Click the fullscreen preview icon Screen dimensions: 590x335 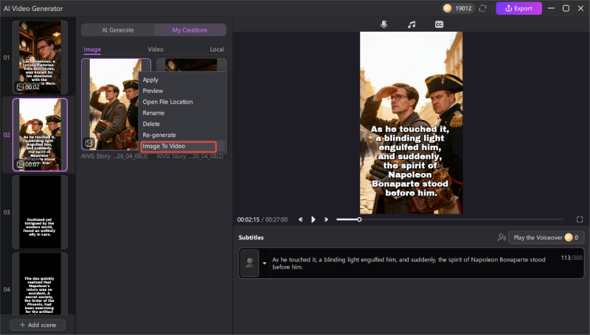580,219
